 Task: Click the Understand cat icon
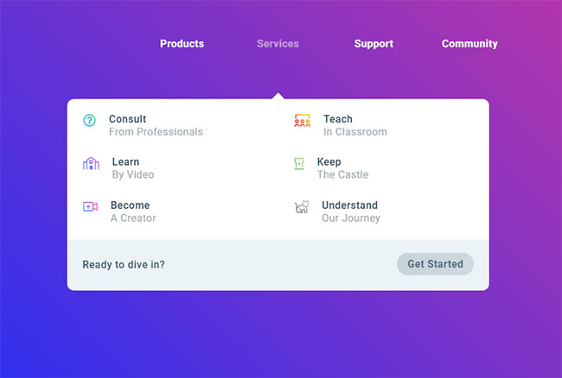301,207
